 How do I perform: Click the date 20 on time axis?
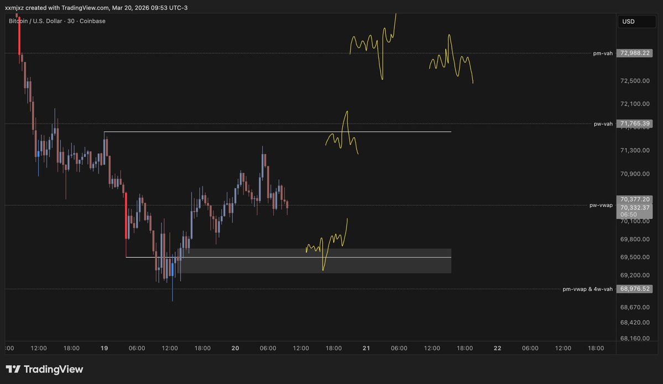235,348
